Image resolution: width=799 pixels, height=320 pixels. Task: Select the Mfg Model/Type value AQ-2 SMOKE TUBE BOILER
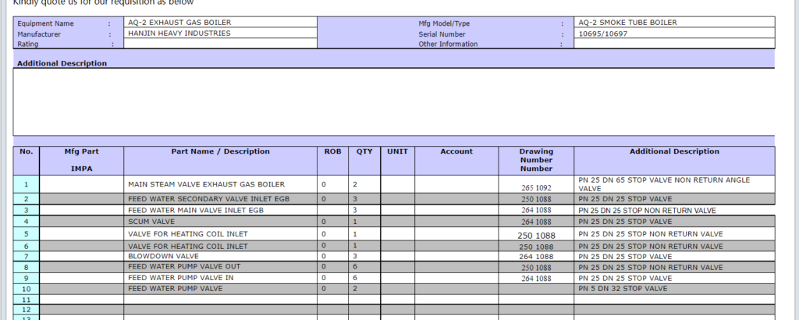674,23
